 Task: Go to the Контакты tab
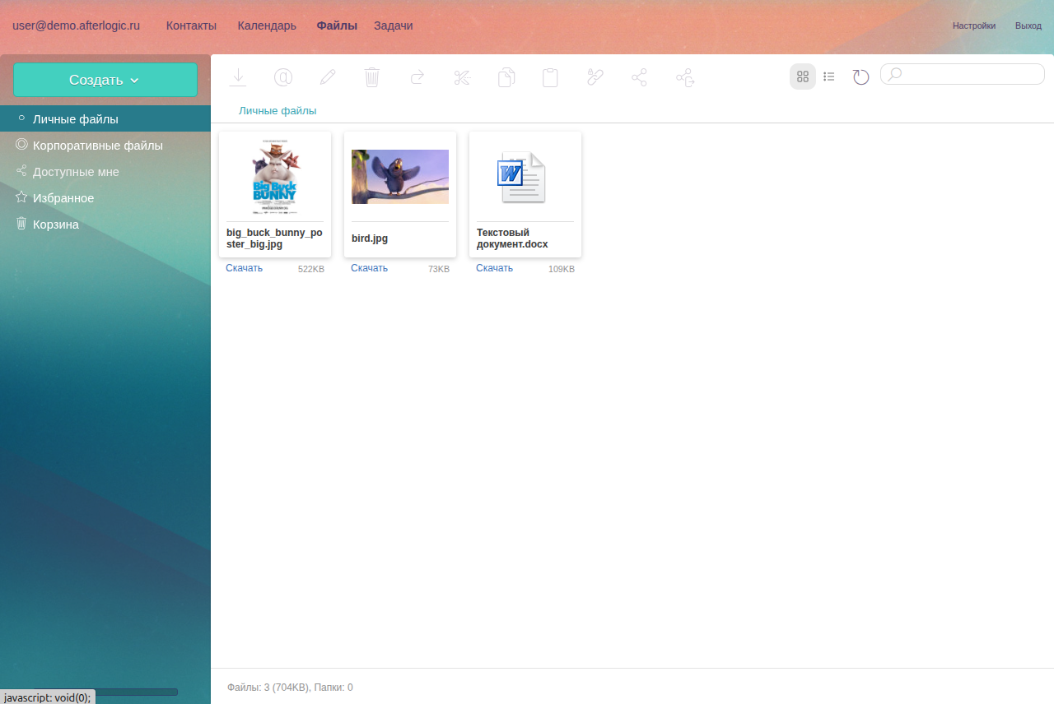[191, 25]
